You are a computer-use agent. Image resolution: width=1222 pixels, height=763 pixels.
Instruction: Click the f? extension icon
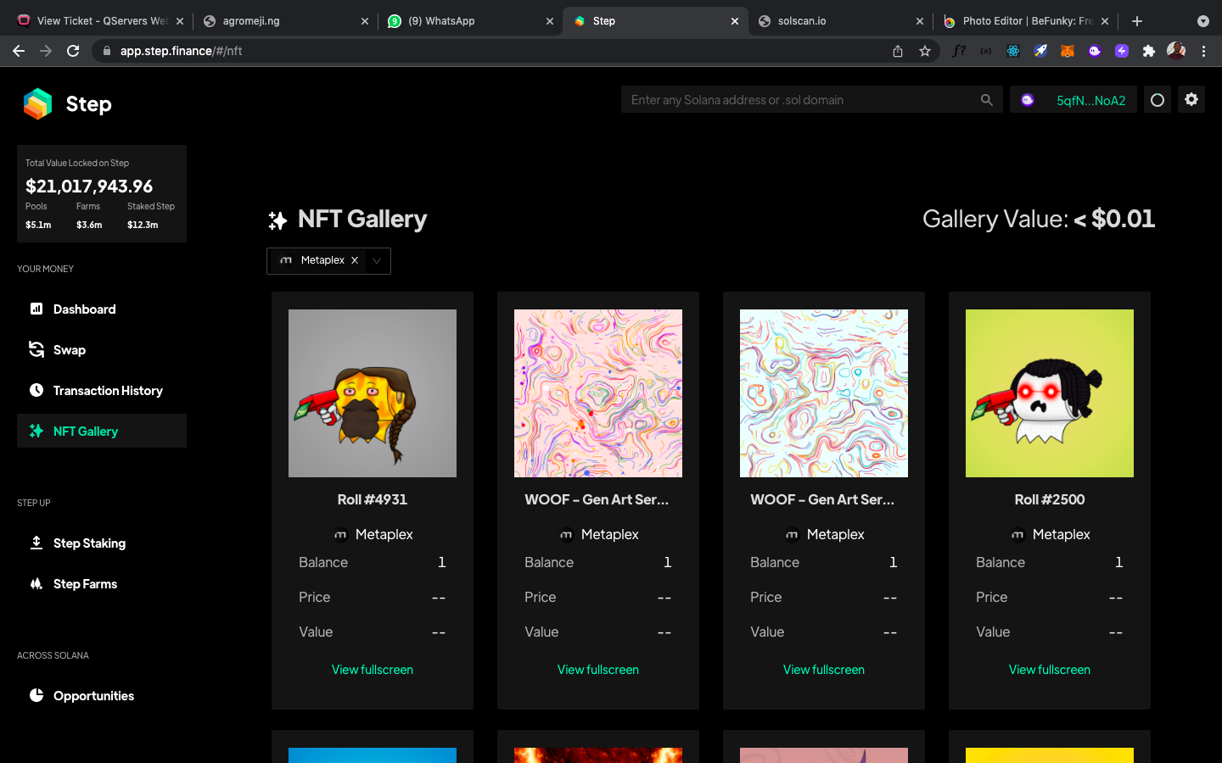pyautogui.click(x=959, y=51)
